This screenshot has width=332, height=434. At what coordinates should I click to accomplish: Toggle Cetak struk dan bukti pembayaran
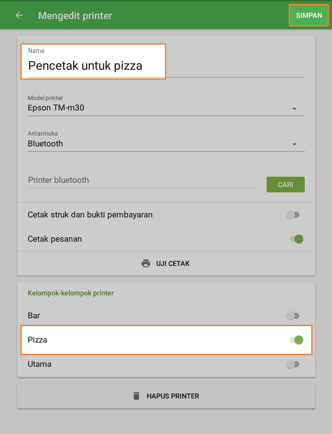tap(293, 215)
